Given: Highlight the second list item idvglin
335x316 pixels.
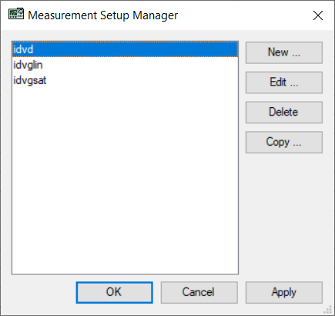Looking at the screenshot, I should pyautogui.click(x=125, y=65).
